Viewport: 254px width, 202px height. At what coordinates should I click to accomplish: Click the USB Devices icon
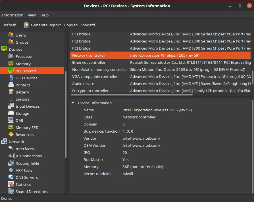(x=11, y=78)
